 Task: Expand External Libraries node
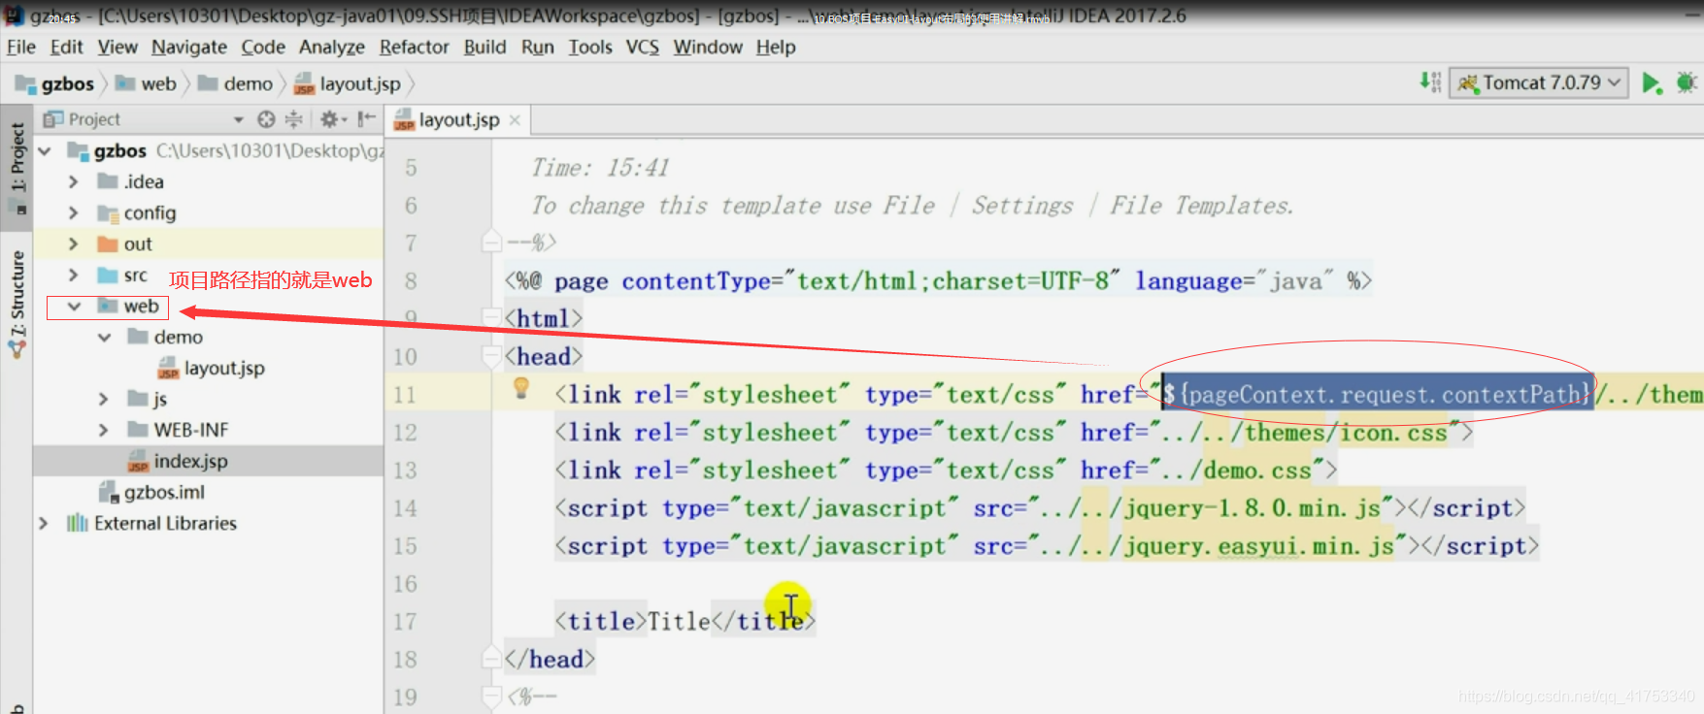click(43, 524)
